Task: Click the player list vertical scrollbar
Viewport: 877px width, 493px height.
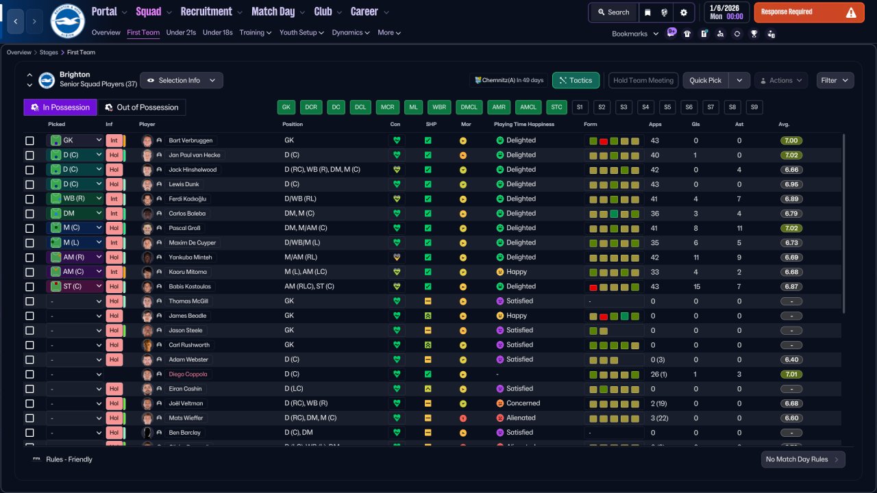Action: coord(844,223)
